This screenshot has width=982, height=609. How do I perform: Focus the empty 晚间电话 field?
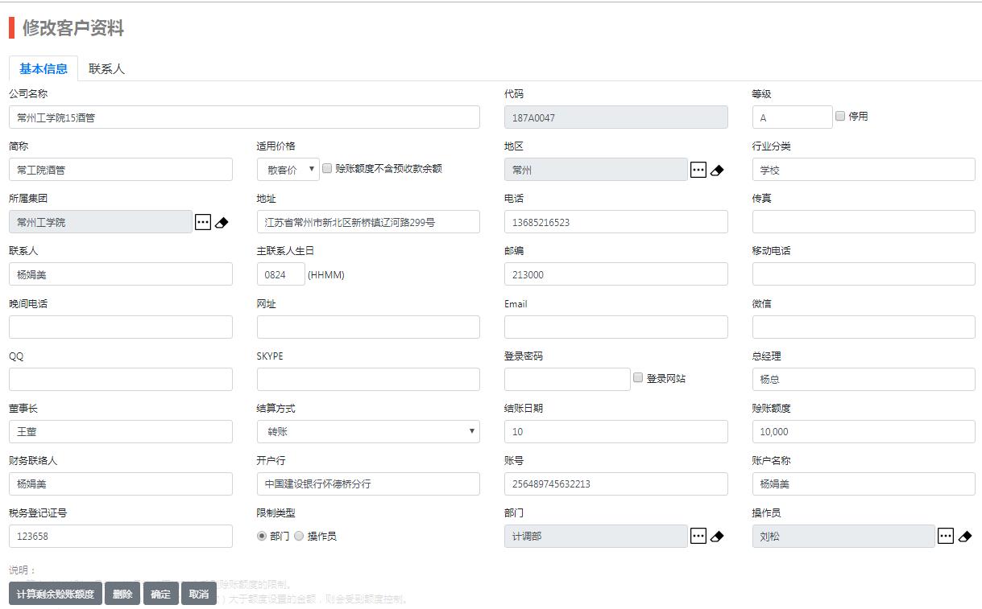click(x=121, y=327)
